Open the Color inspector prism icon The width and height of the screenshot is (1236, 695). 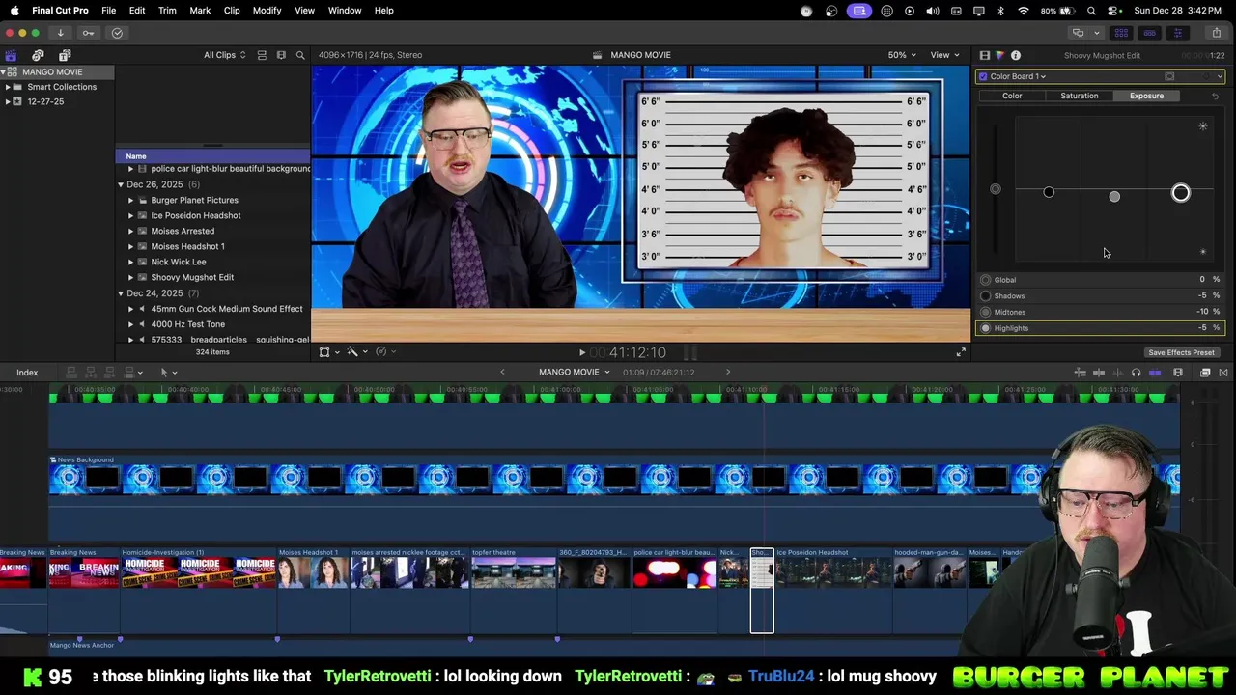(999, 55)
